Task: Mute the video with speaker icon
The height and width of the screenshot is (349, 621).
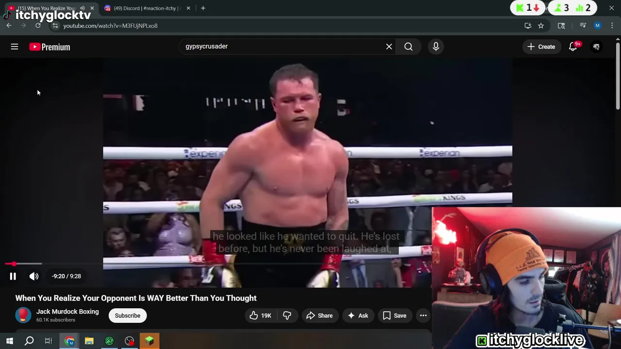Action: [33, 276]
